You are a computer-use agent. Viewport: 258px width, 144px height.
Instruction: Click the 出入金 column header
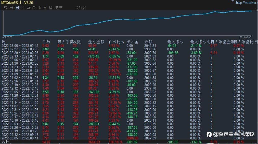tap(133, 42)
